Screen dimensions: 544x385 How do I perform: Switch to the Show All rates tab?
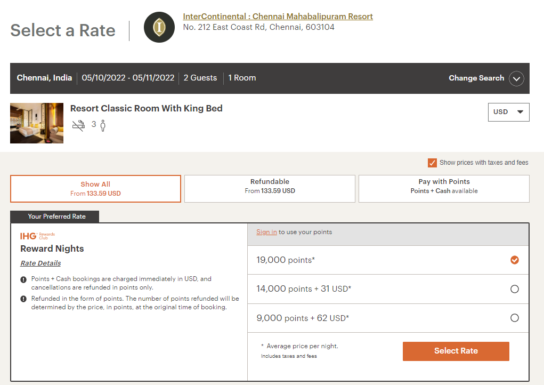click(95, 189)
